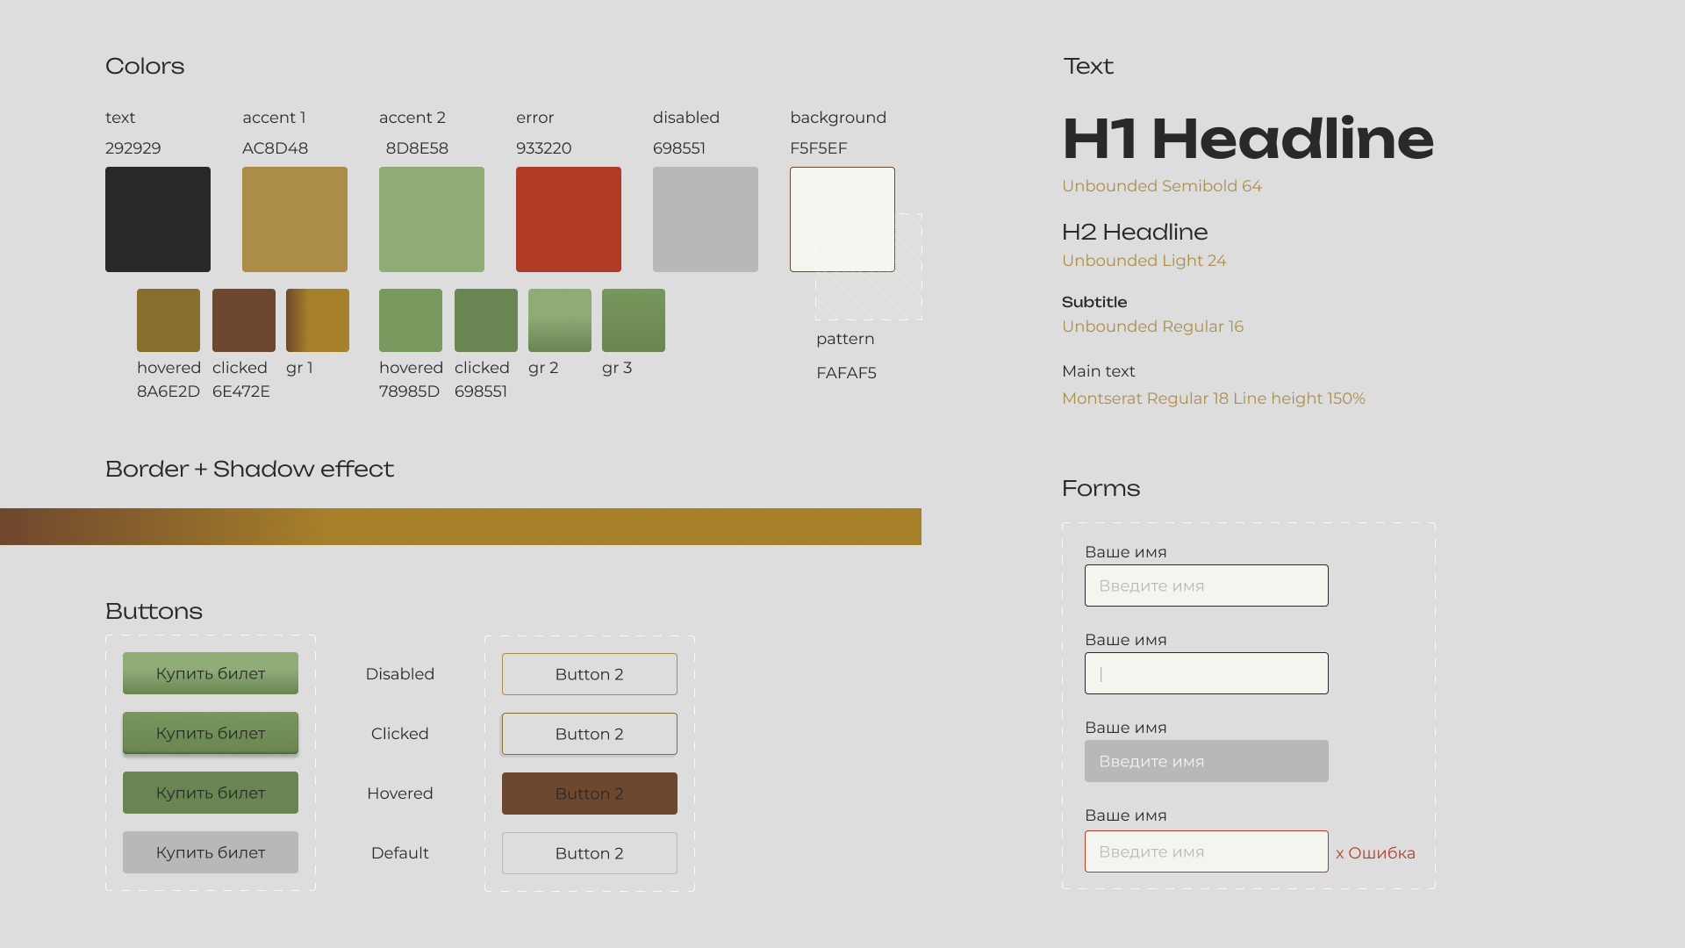Click the clicked swatch 6E472E
This screenshot has height=948, width=1685.
coord(243,320)
